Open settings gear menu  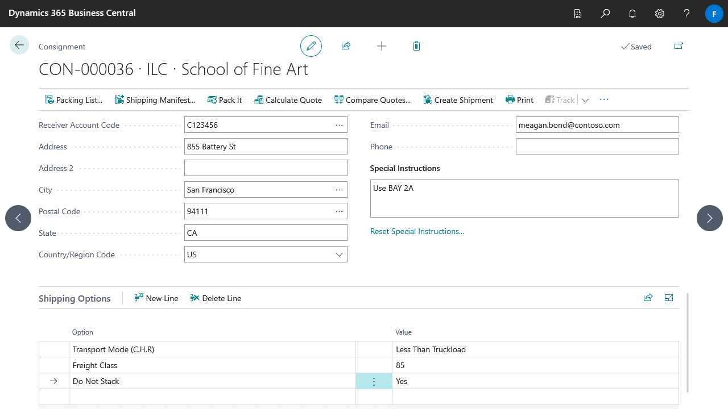tap(660, 14)
